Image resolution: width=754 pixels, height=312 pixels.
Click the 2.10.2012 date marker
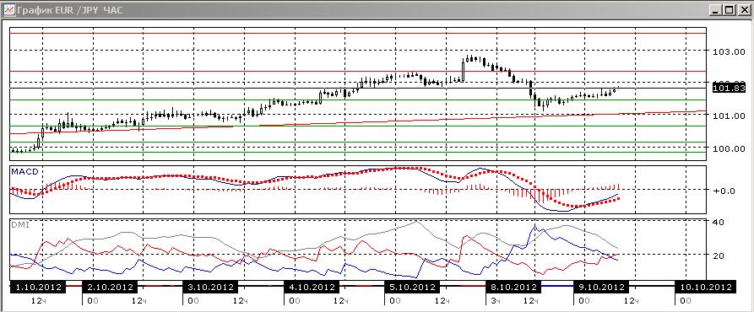pos(110,288)
